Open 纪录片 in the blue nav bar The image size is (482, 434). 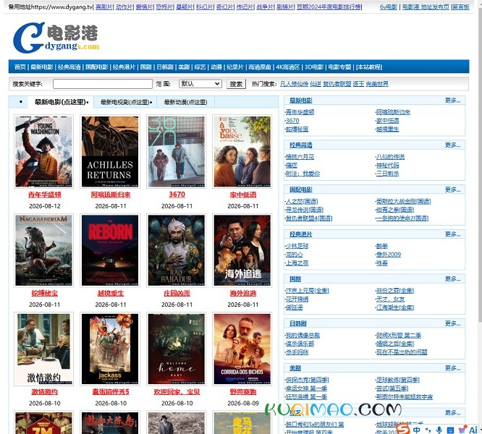(x=235, y=67)
